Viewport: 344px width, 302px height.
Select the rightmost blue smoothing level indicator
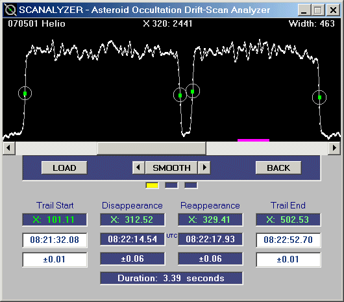click(x=191, y=186)
